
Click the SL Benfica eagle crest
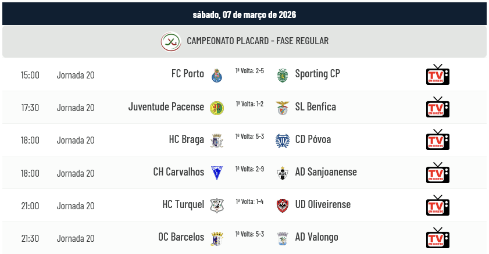(x=283, y=108)
